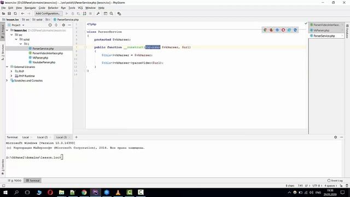Collapse the External Libraries node
The image size is (350, 197).
[7, 67]
